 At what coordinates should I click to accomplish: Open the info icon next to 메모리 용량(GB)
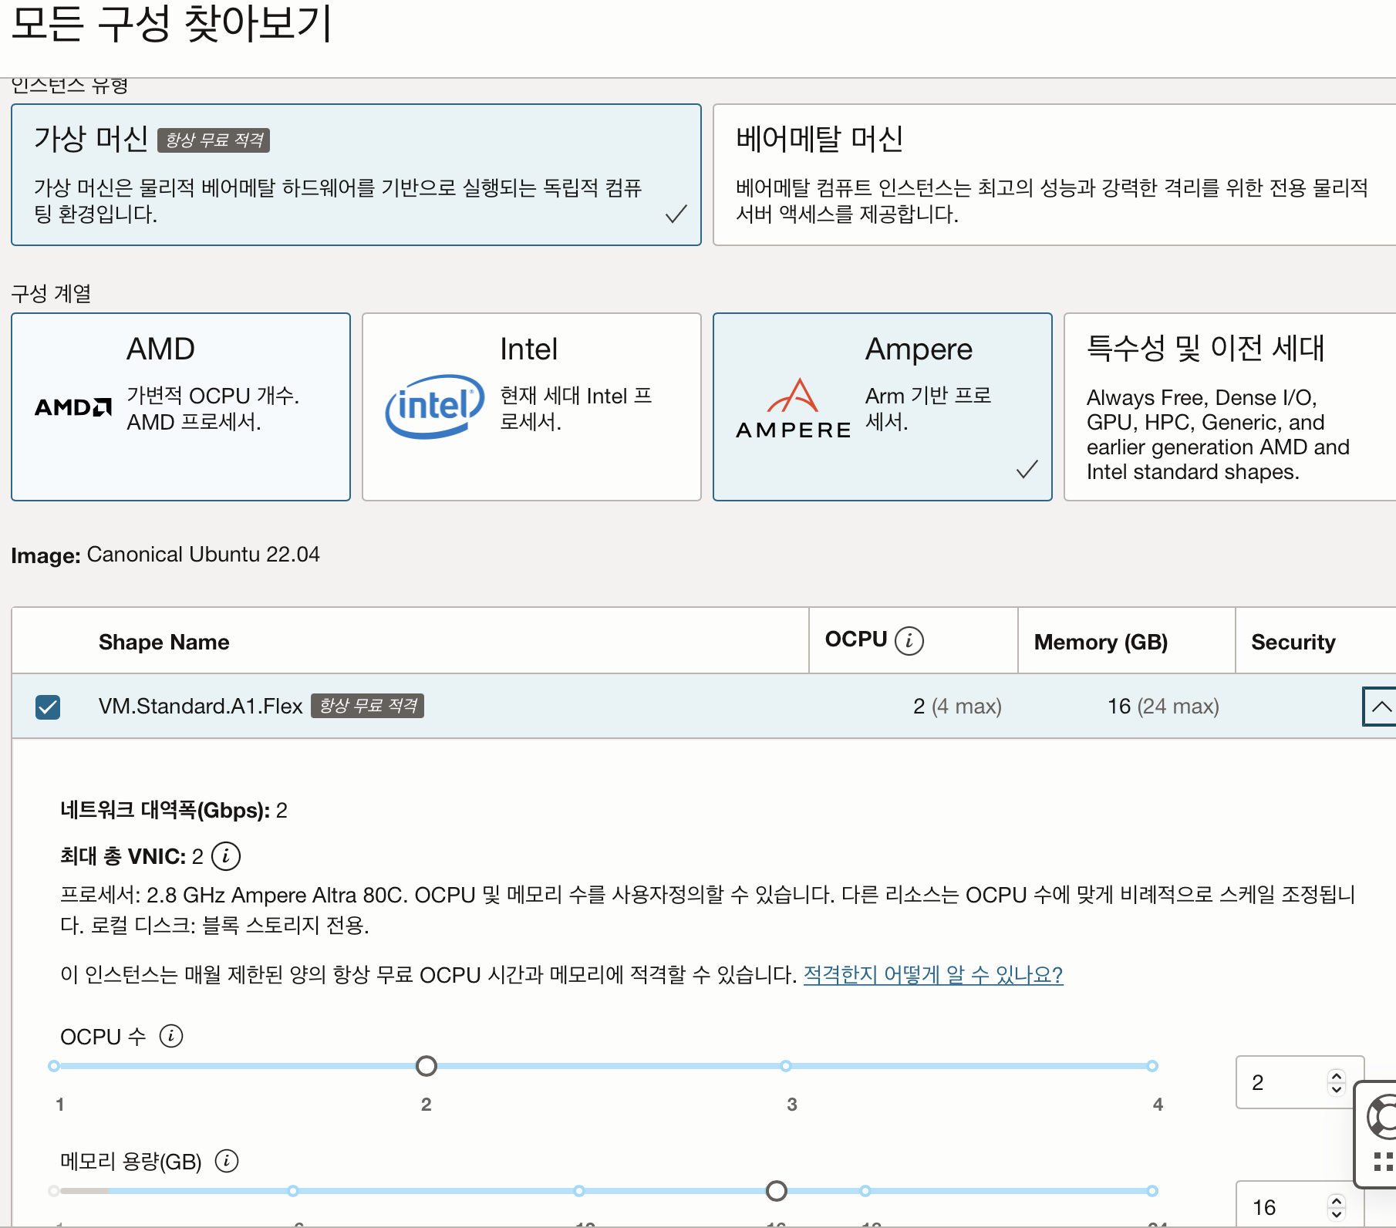tap(227, 1160)
